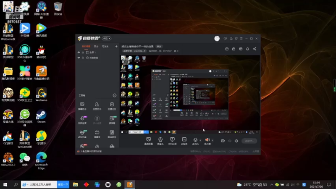Select the Microsoft Edge desktop icon
Image resolution: width=336 pixels, height=189 pixels.
click(x=41, y=161)
